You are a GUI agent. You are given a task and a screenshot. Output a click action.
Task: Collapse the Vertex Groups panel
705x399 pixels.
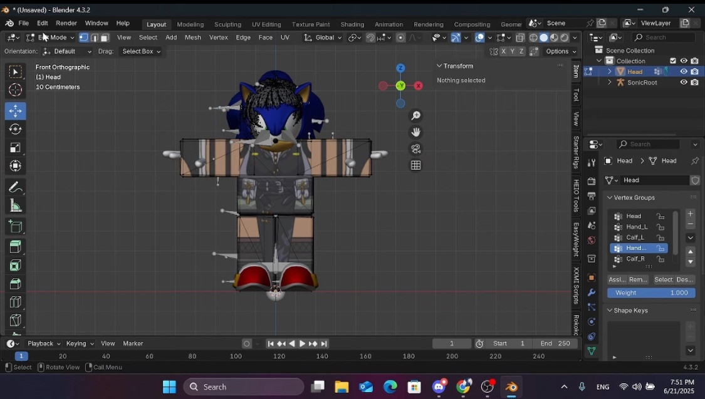tap(610, 197)
